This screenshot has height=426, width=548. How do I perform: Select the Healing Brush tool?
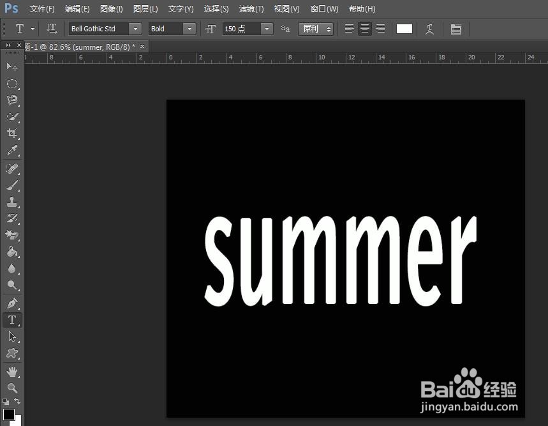point(12,169)
